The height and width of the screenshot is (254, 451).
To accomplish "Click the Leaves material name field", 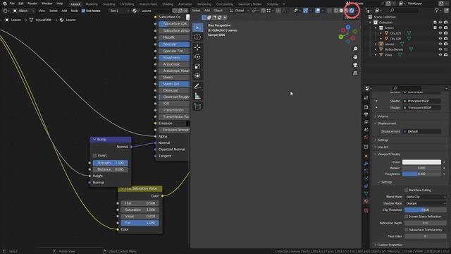I will [x=156, y=11].
